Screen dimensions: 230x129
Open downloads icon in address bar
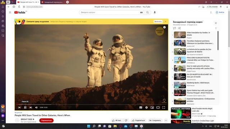227,7
